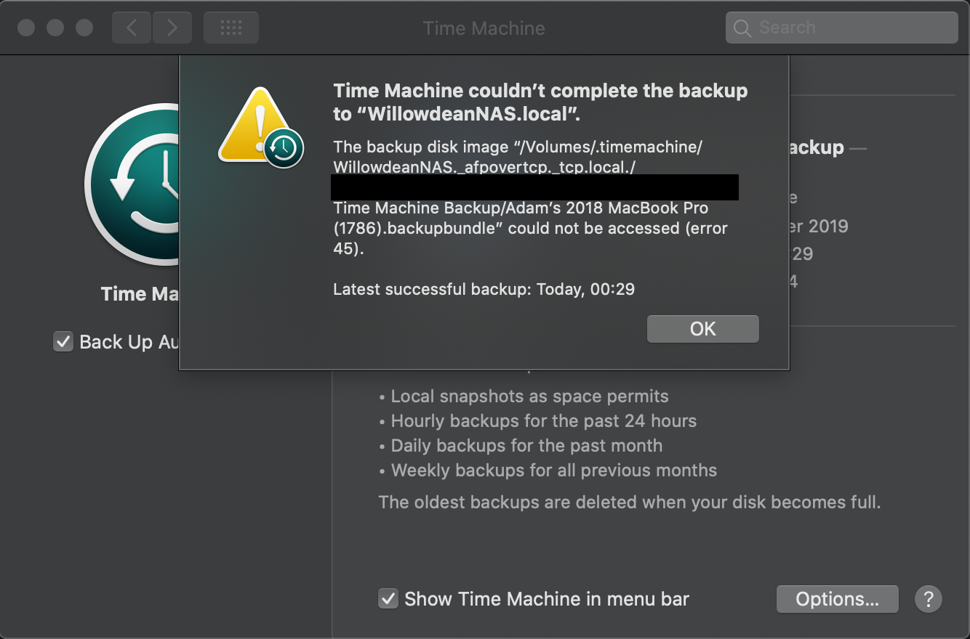970x639 pixels.
Task: Click the 'Time Machine' window title
Action: coord(484,28)
